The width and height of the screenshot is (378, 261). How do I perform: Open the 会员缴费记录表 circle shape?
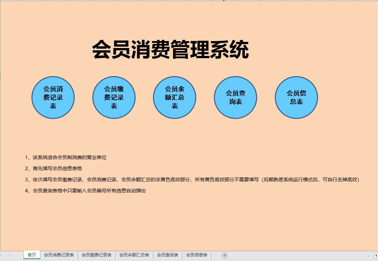(x=114, y=97)
